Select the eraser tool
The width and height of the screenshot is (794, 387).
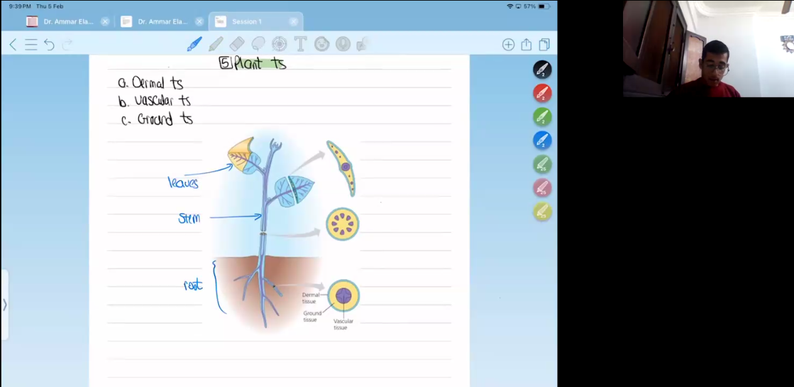(237, 44)
